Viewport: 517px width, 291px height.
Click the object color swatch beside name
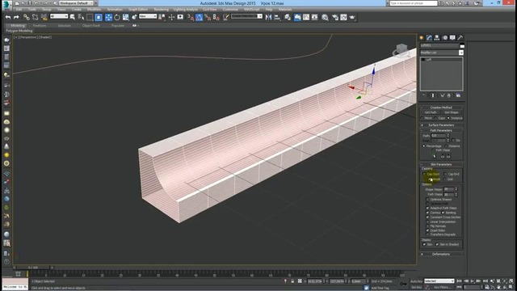462,45
